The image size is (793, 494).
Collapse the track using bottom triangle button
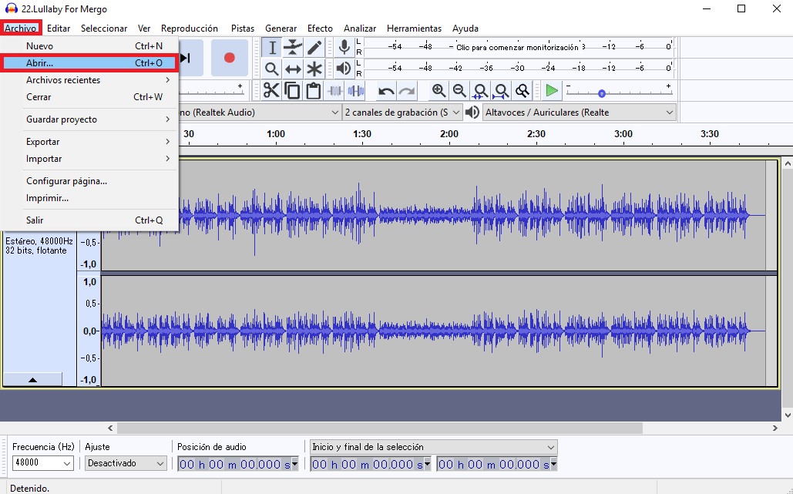point(32,379)
